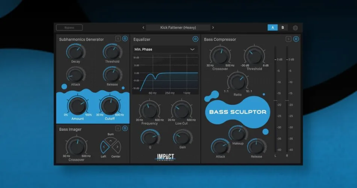
Task: Select the A comparison slot
Action: pos(273,28)
